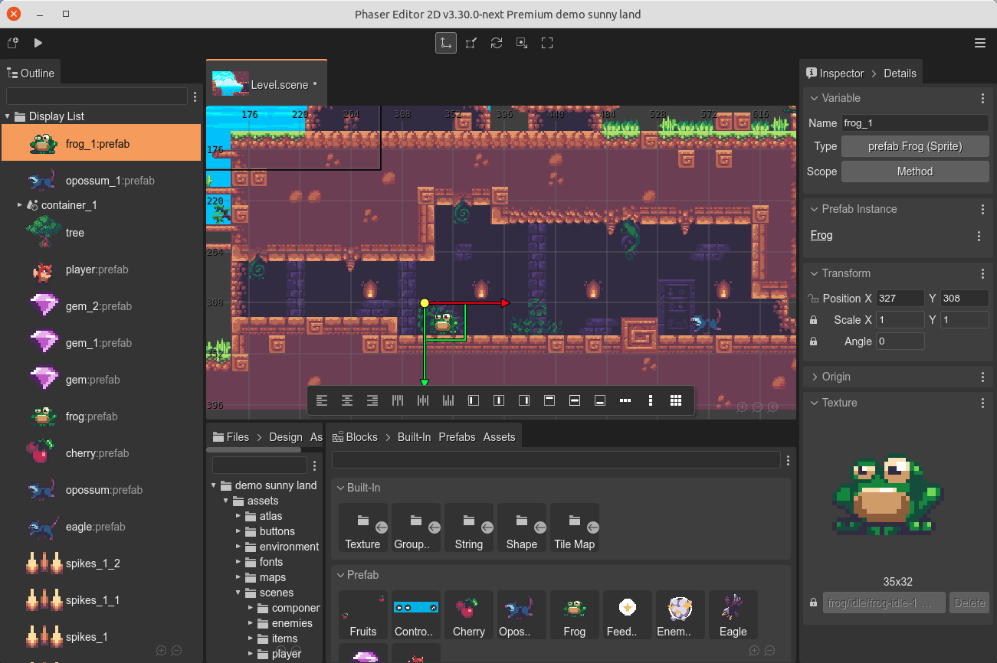Switch Files panel to Design view

coord(286,437)
